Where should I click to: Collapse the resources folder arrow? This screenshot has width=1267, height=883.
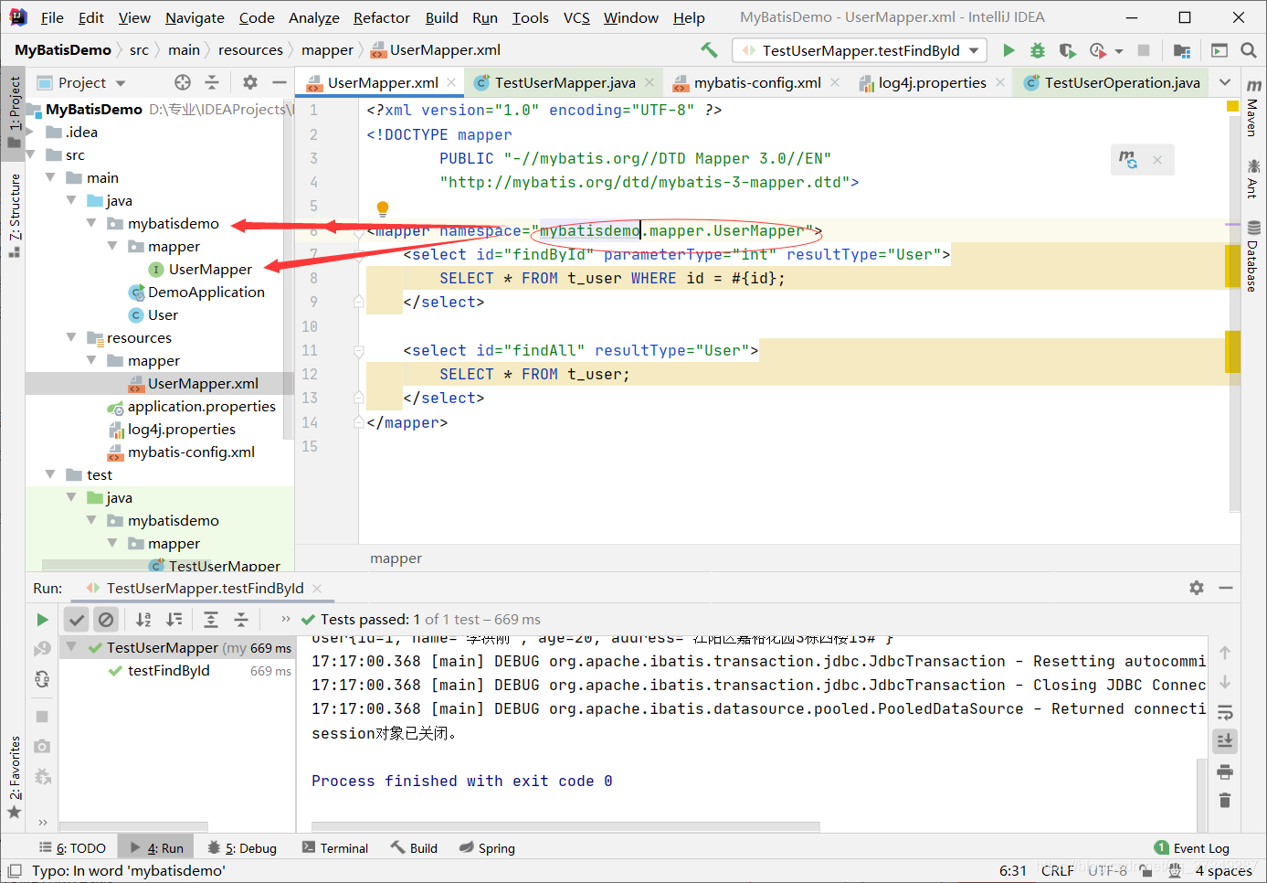71,337
